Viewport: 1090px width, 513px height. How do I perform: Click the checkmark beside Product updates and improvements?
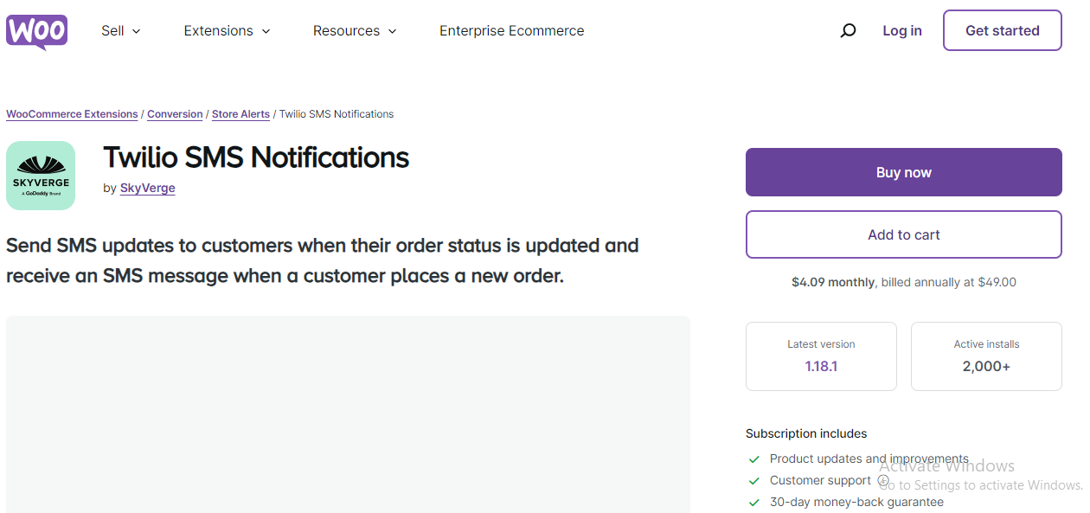pyautogui.click(x=754, y=458)
